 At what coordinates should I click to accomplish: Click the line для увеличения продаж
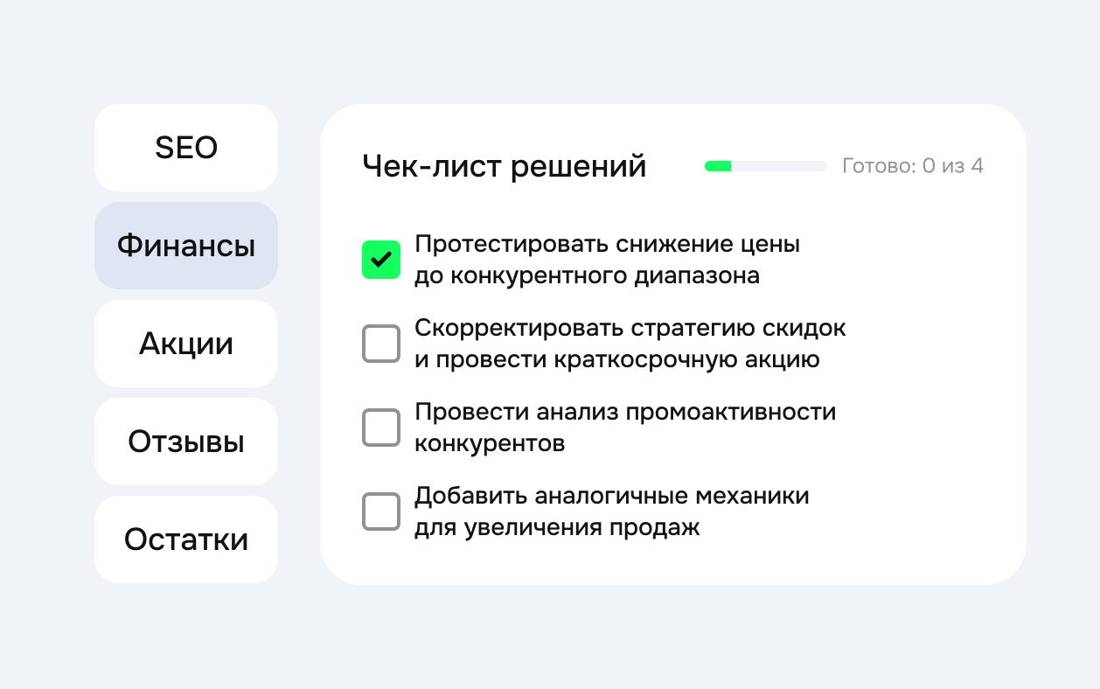[x=557, y=528]
